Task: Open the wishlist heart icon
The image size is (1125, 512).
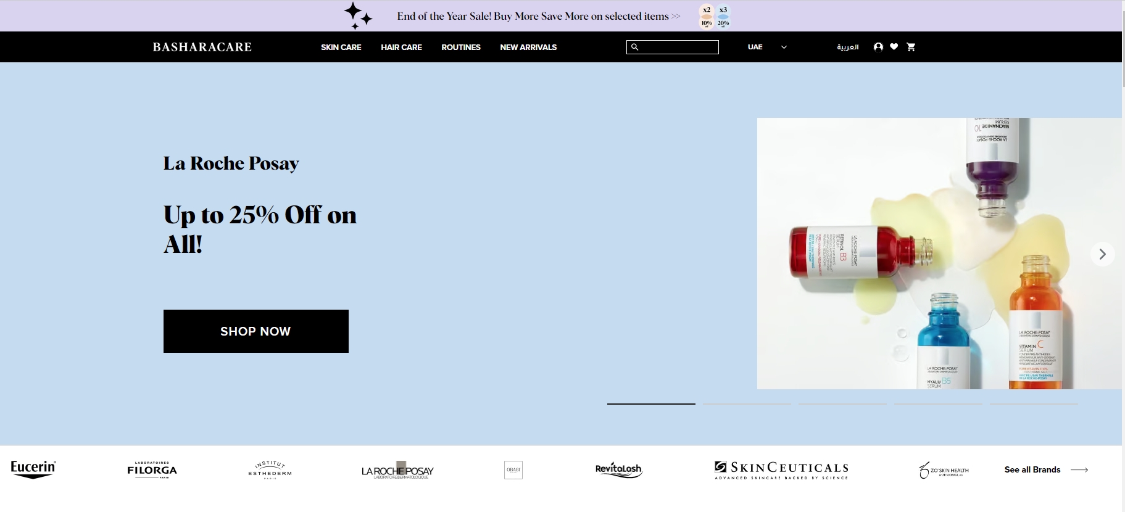Action: [x=894, y=47]
